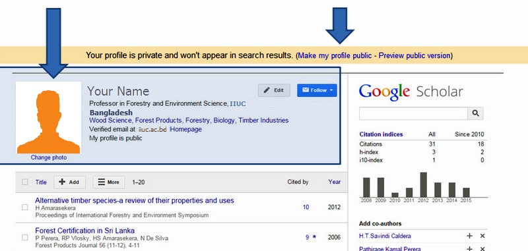Sort articles by Title column
Screen dimensions: 528x251
coord(41,182)
